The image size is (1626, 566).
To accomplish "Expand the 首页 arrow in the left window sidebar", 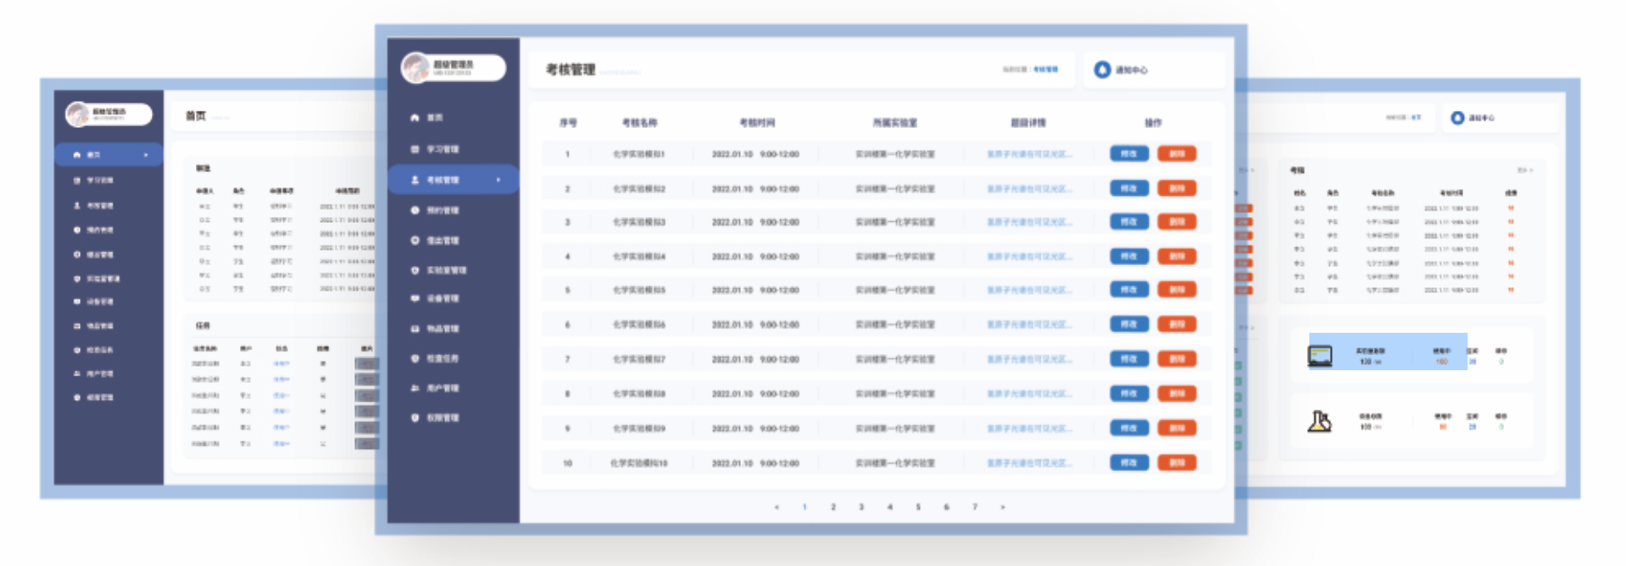I will click(x=146, y=155).
